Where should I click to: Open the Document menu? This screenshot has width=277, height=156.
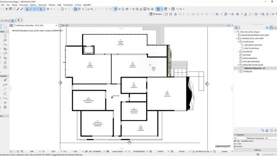(23, 5)
